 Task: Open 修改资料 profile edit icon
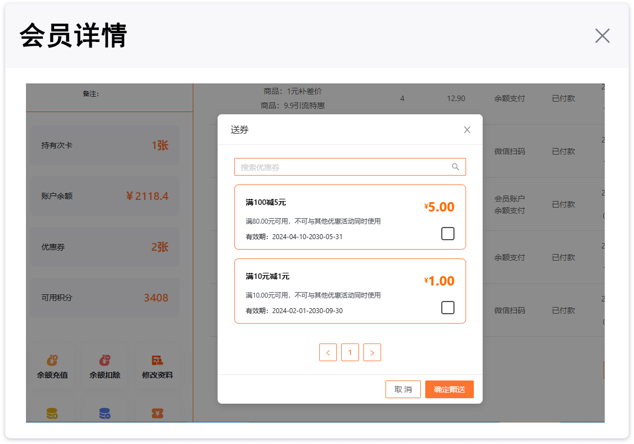[x=157, y=361]
